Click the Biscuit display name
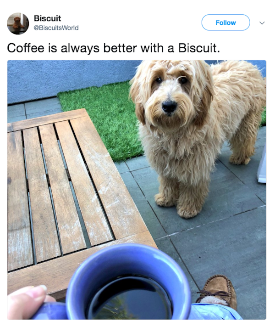 coord(48,18)
